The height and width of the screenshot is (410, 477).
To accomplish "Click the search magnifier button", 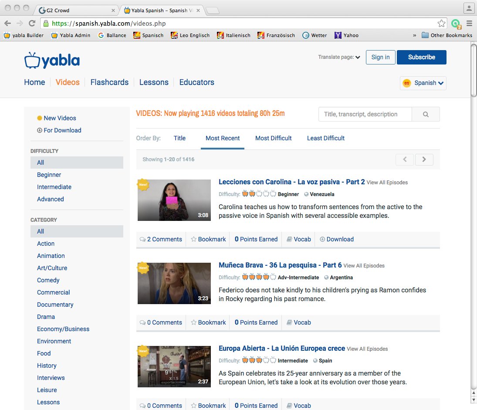I will [426, 115].
